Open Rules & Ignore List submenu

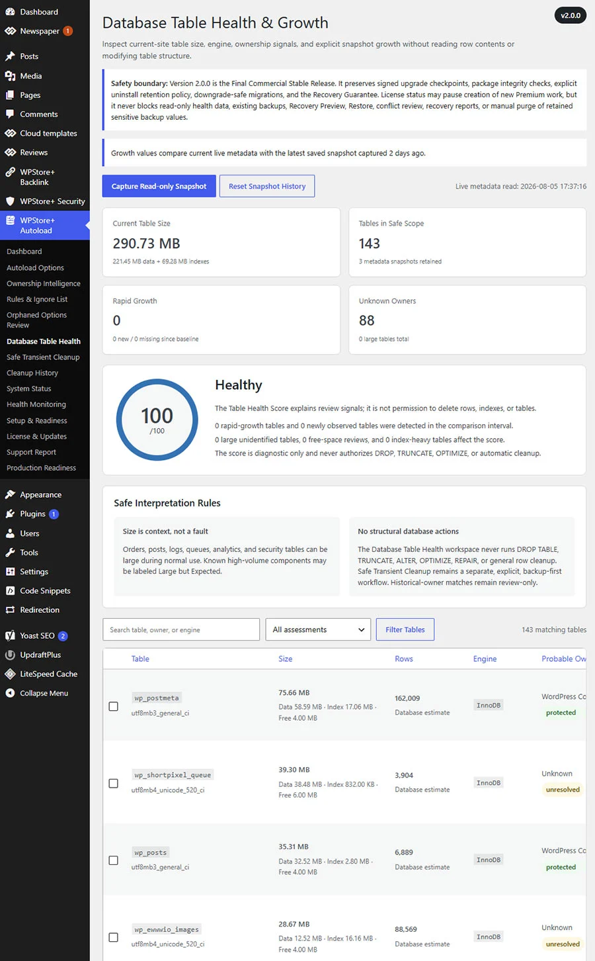(x=37, y=299)
